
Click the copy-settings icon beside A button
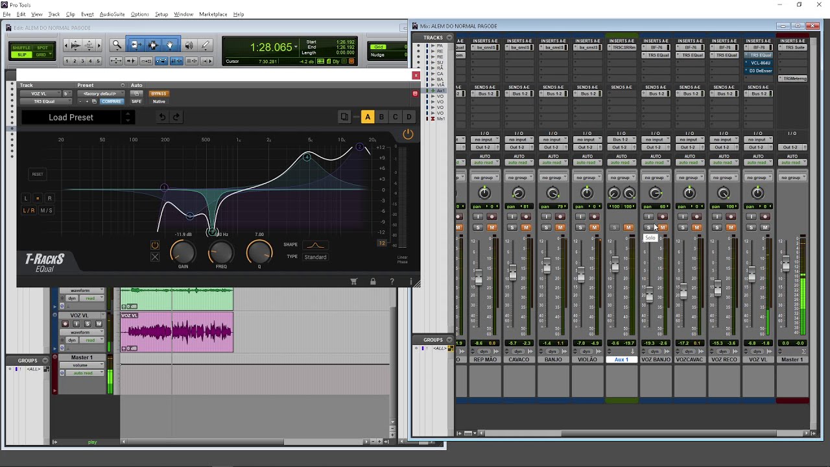click(344, 117)
